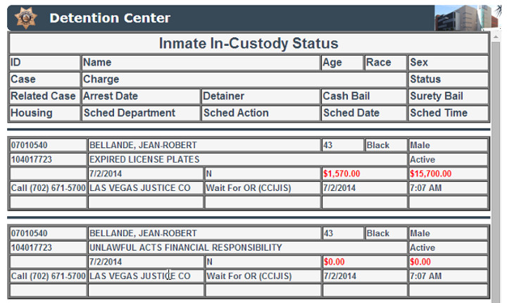The width and height of the screenshot is (507, 303).
Task: Click the first record's 7:07 AM time
Action: tap(425, 188)
